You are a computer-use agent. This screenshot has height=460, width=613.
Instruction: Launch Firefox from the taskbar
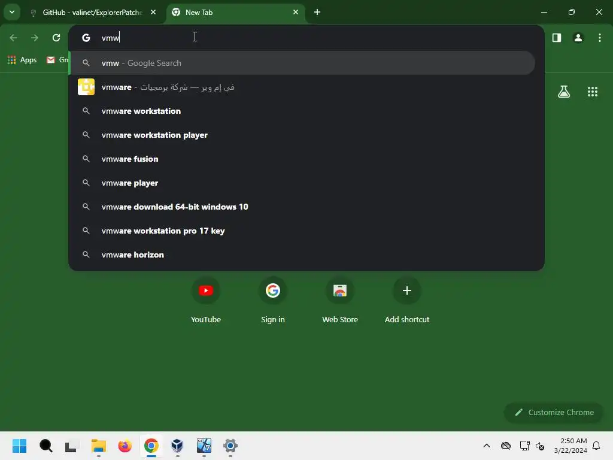125,446
